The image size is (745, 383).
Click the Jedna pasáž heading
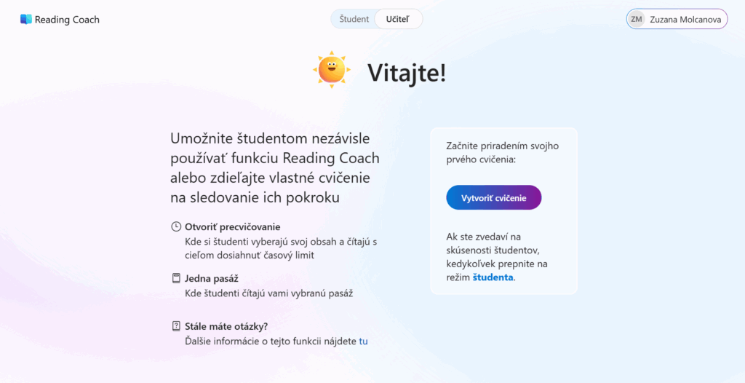tap(212, 278)
